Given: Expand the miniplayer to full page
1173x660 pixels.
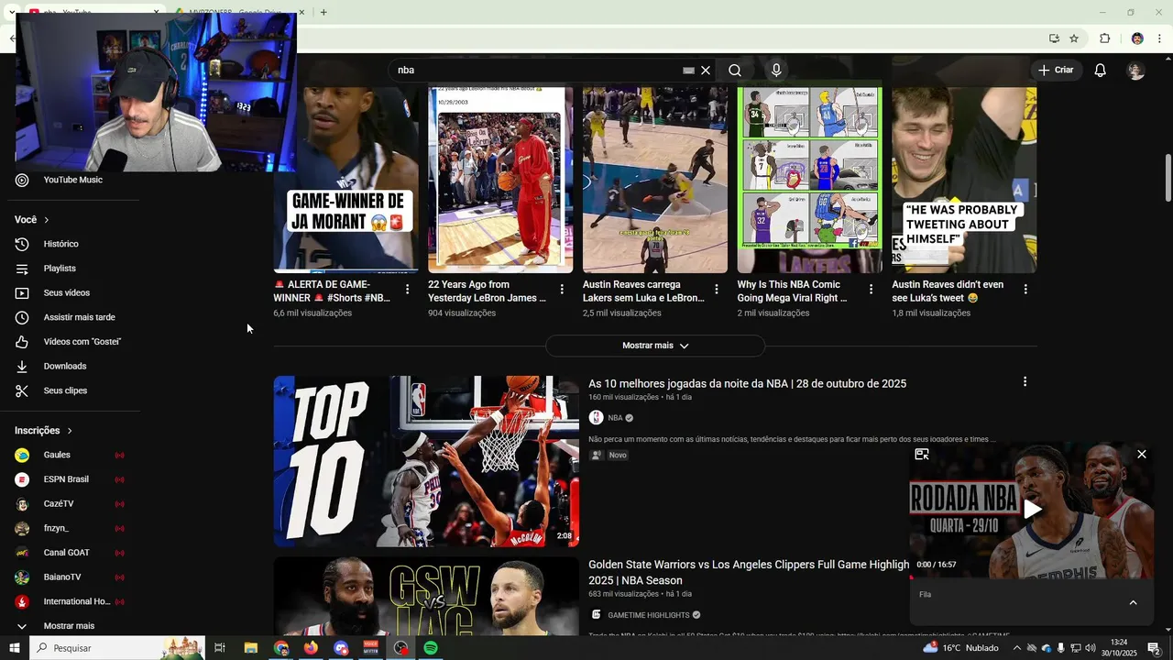Looking at the screenshot, I should point(922,455).
